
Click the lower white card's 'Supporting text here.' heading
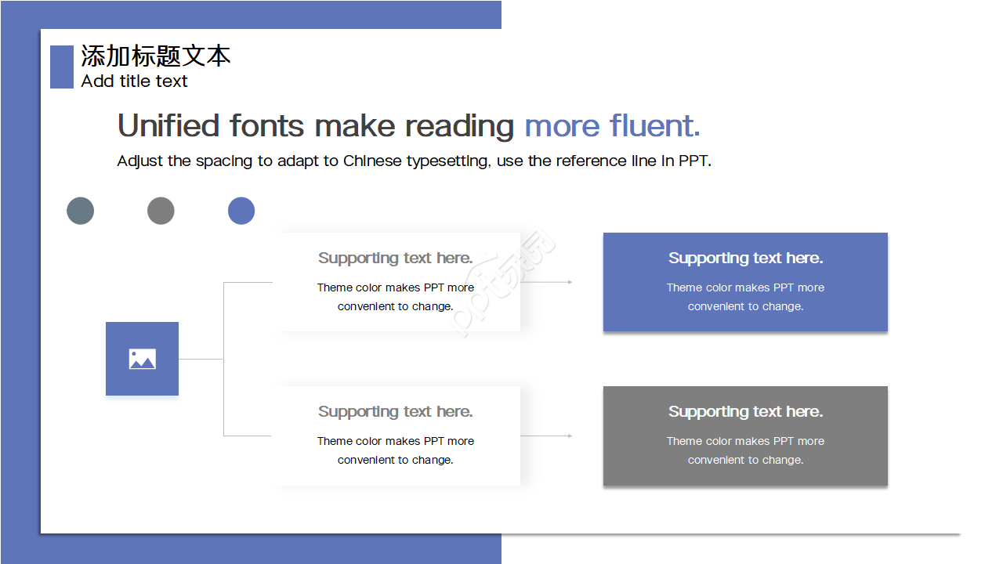pos(395,412)
